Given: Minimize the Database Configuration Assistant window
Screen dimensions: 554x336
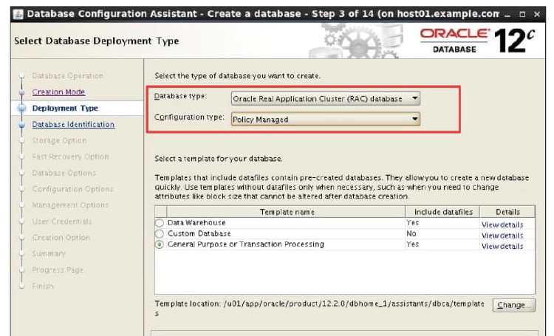Looking at the screenshot, I should pos(507,15).
